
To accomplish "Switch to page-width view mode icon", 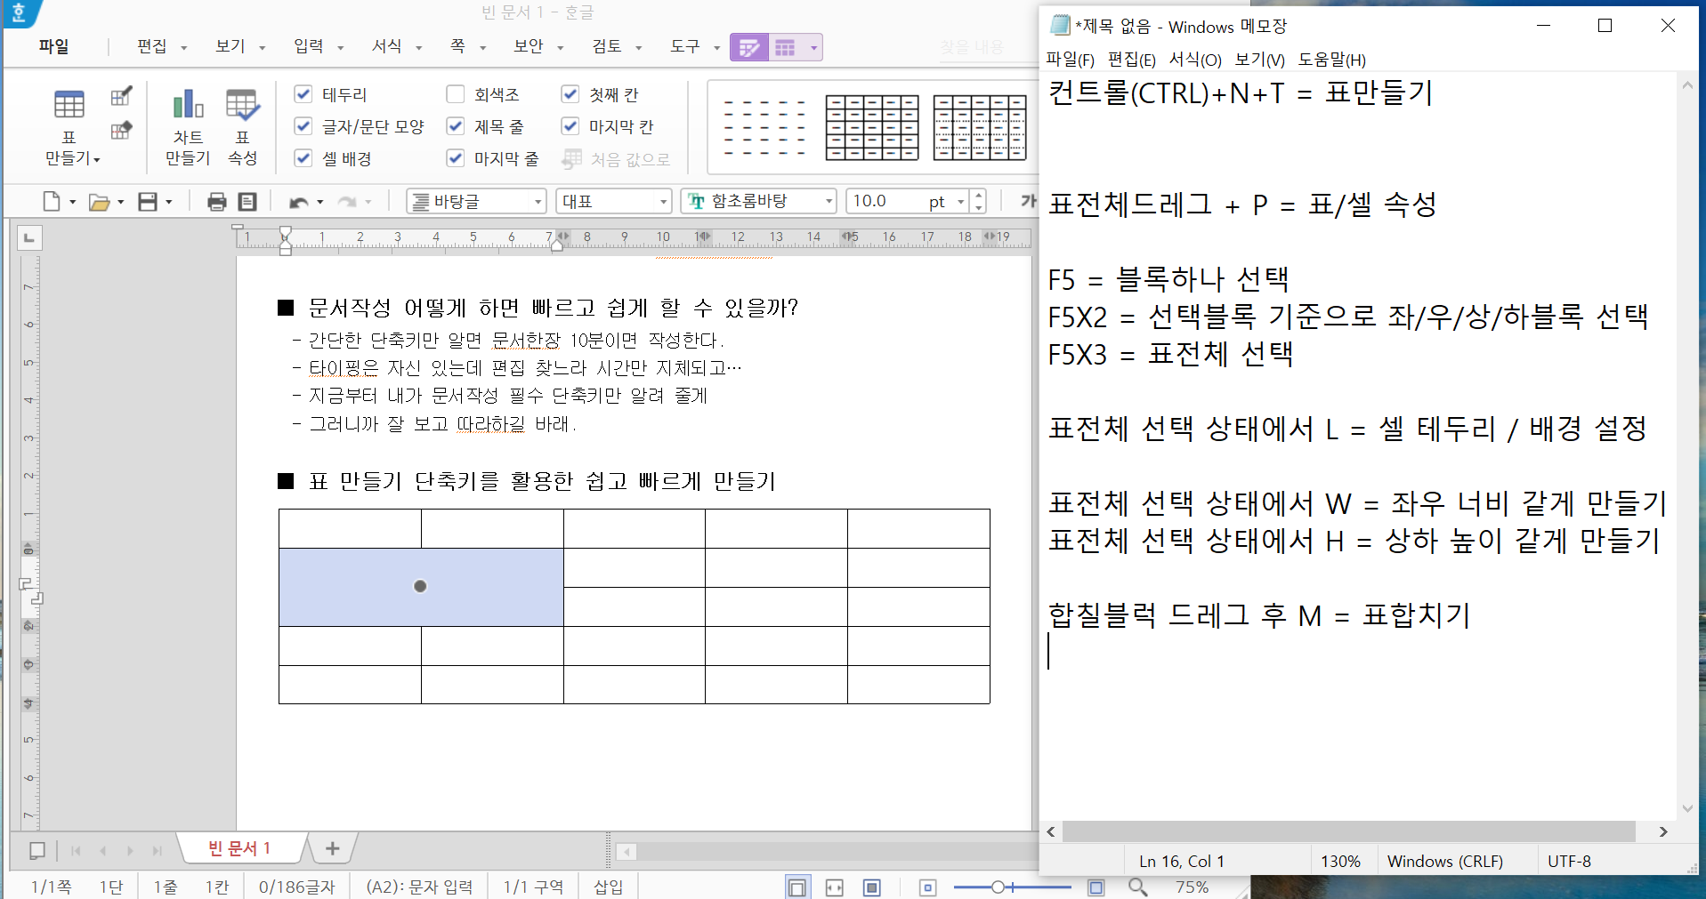I will (x=835, y=887).
